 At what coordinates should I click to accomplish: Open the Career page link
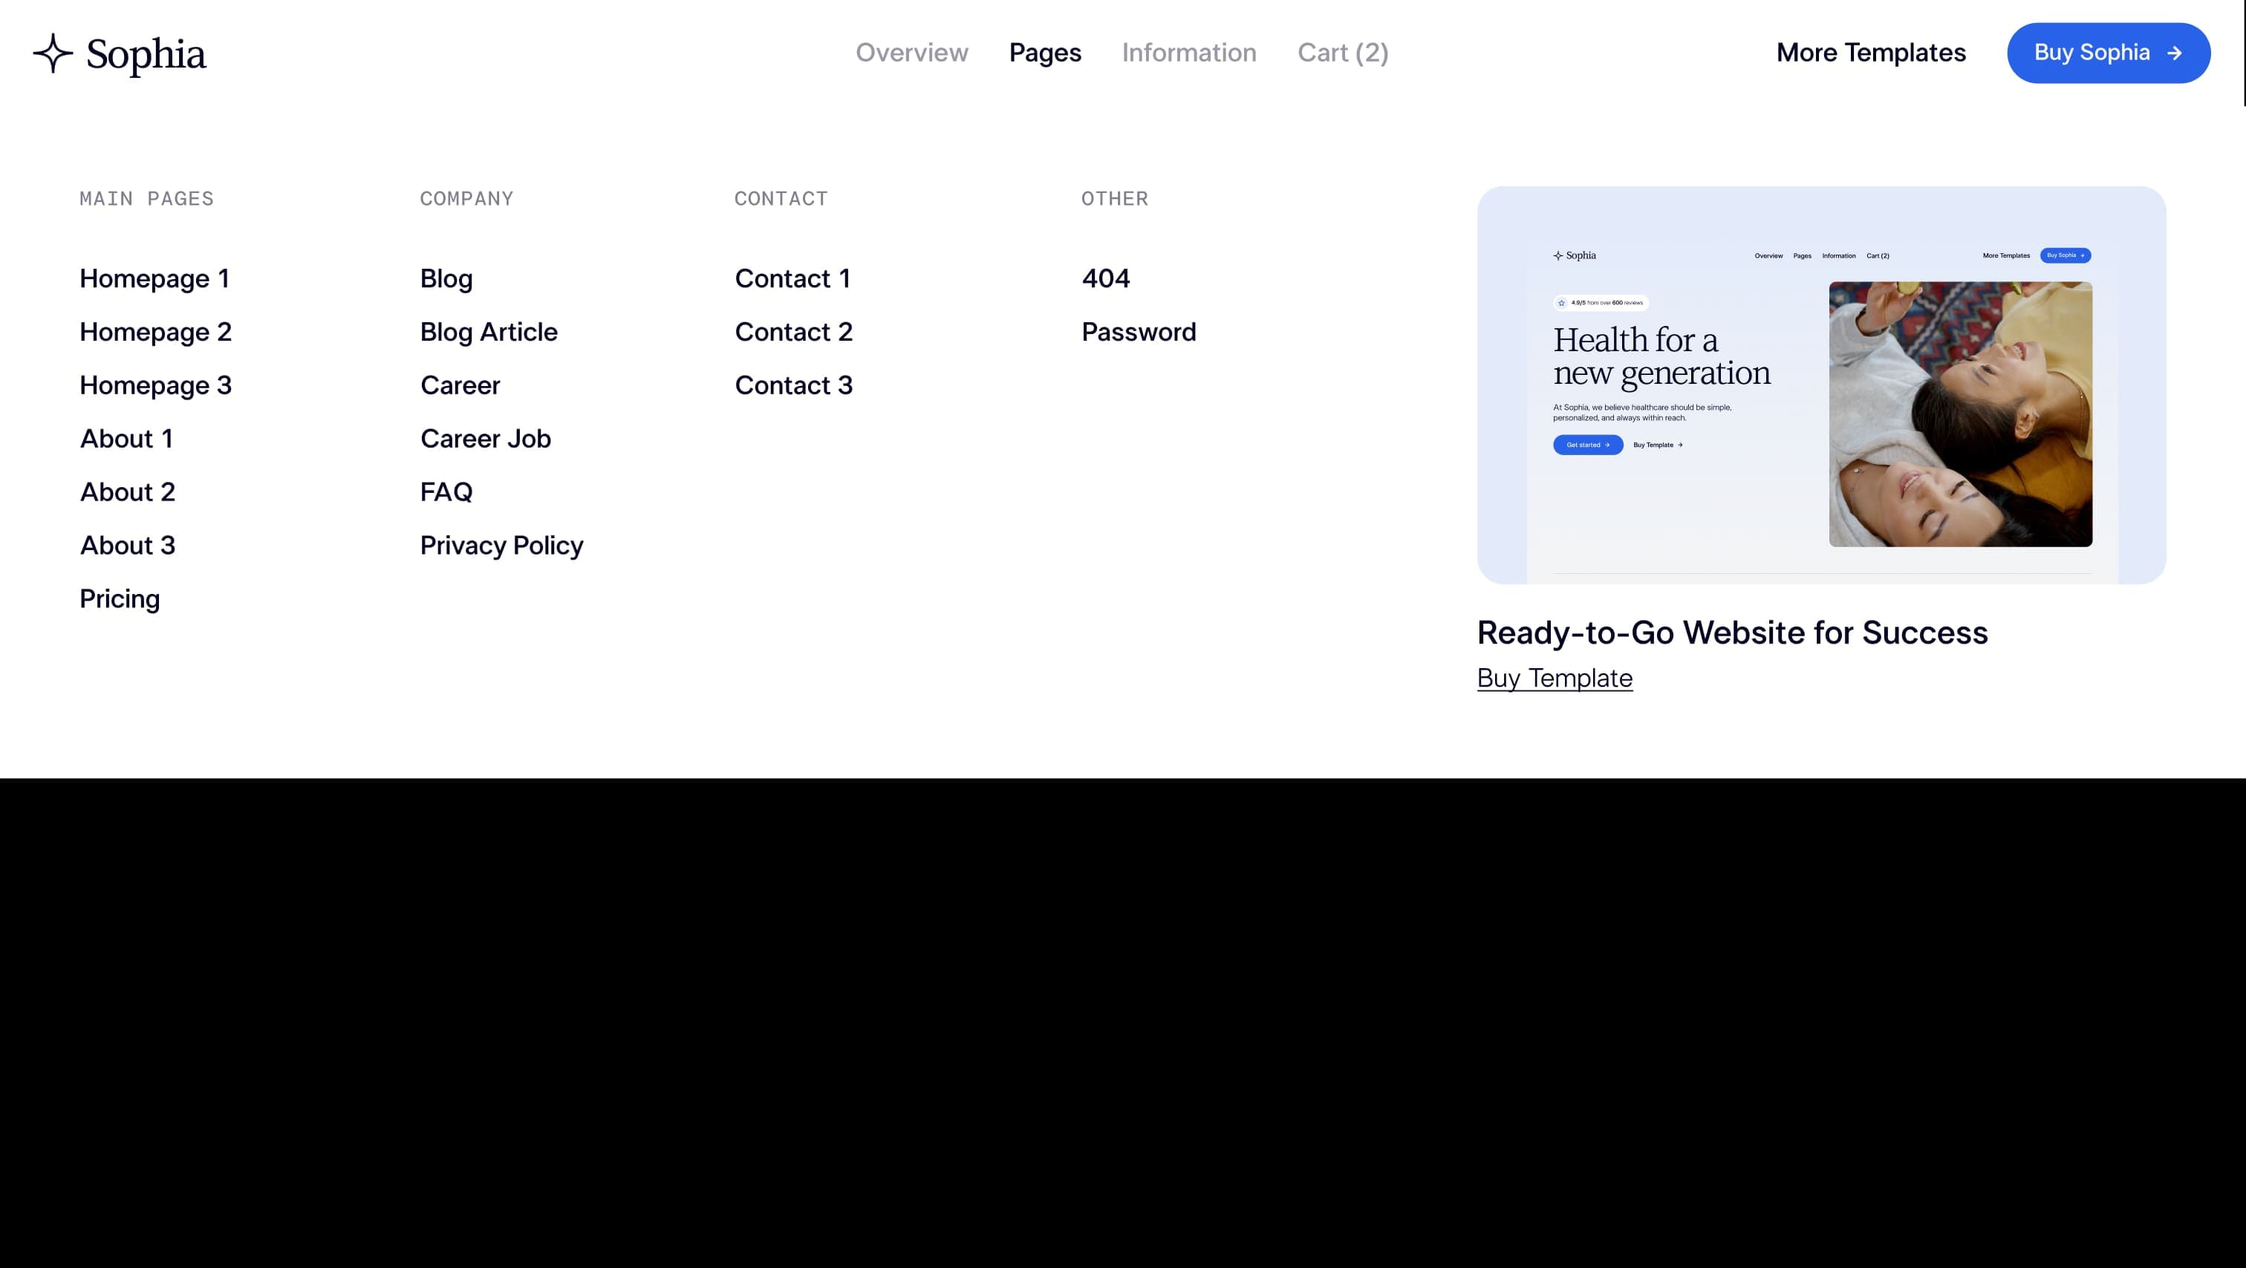click(x=460, y=385)
